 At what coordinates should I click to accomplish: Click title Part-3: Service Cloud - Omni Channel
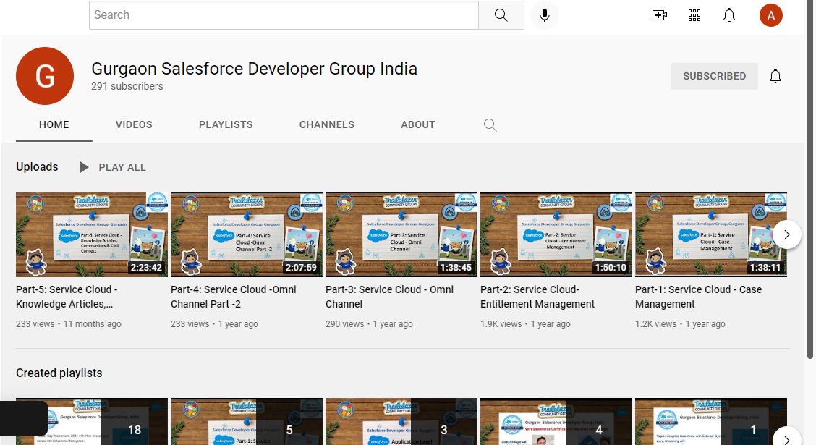click(x=390, y=297)
